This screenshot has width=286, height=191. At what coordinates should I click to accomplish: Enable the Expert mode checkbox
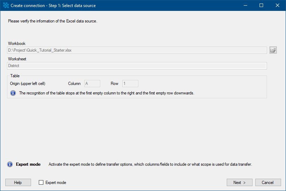(41, 183)
